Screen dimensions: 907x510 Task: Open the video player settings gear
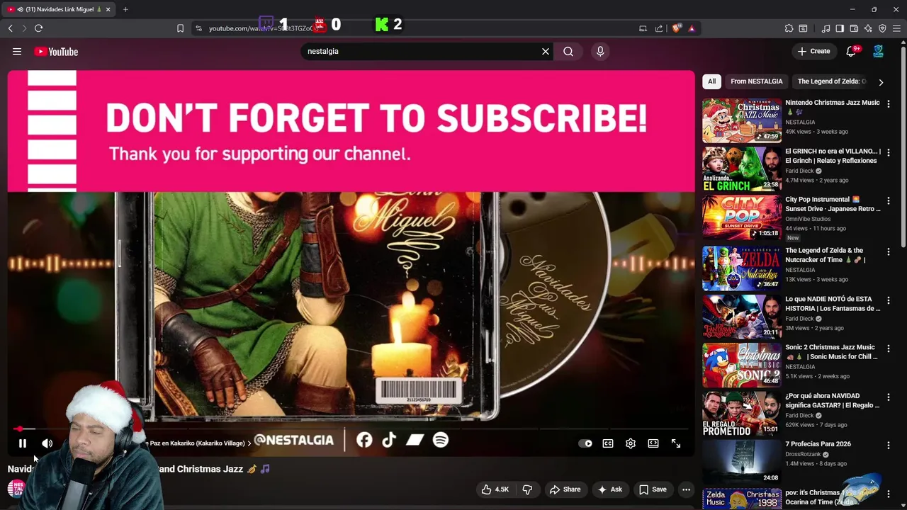coord(631,443)
